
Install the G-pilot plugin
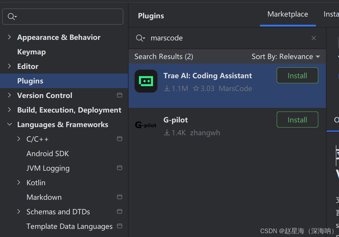(x=297, y=120)
